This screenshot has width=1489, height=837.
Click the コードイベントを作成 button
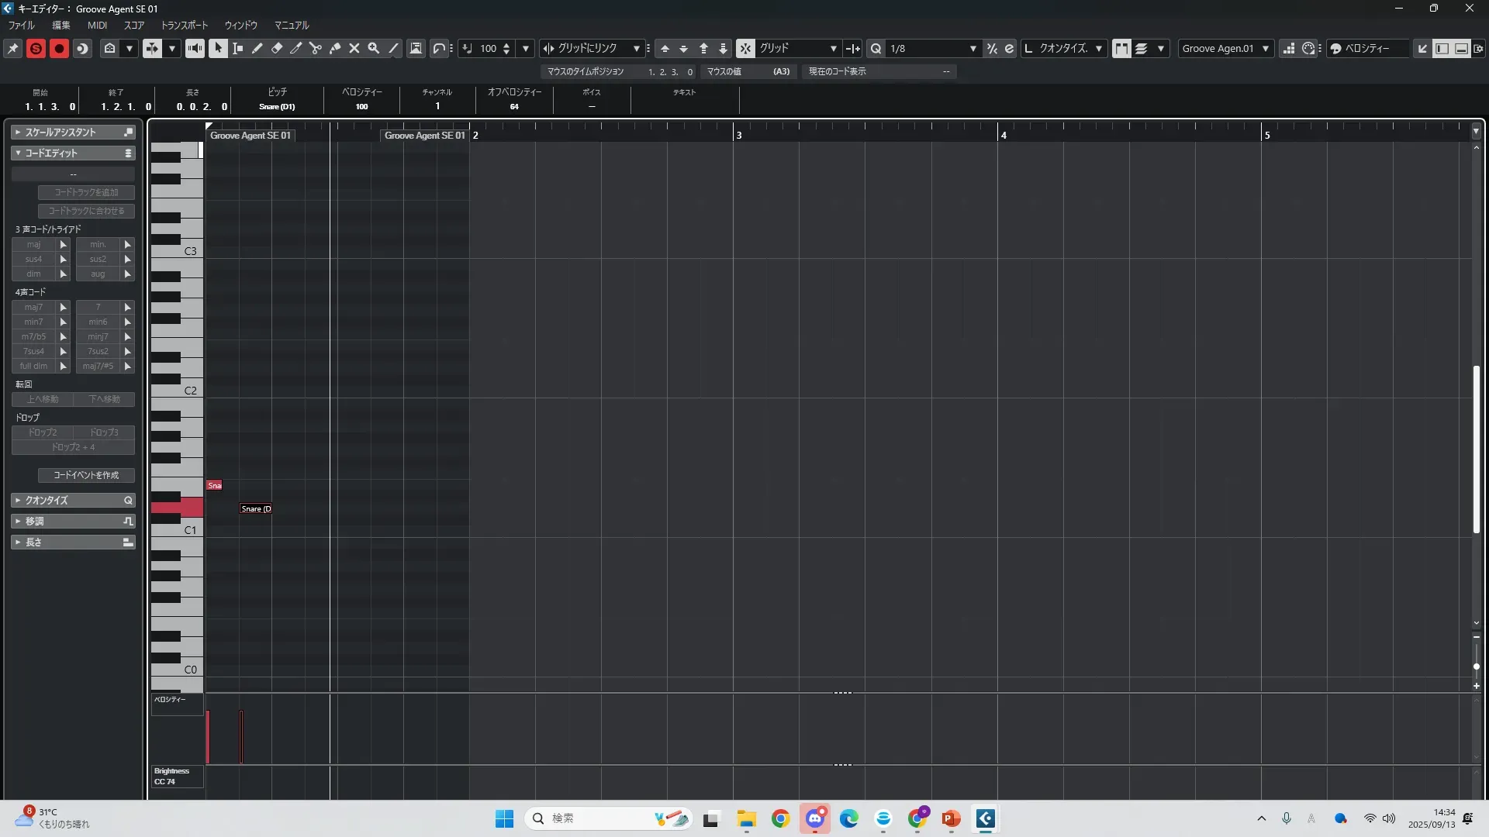pyautogui.click(x=86, y=475)
